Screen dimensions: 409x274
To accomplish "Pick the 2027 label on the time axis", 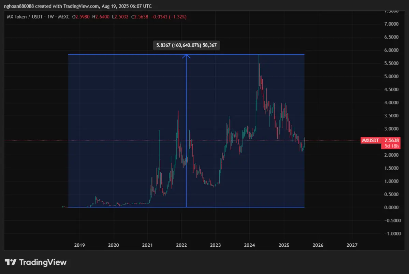I will pyautogui.click(x=352, y=245).
